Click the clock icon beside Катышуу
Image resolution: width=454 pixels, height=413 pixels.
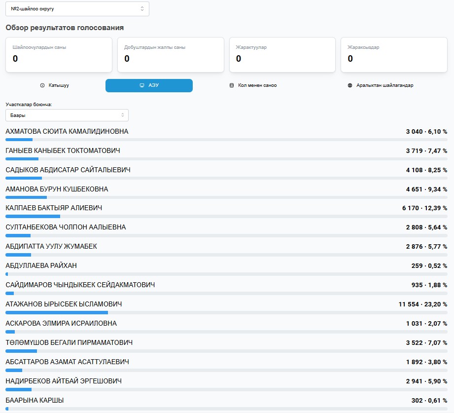click(x=42, y=85)
